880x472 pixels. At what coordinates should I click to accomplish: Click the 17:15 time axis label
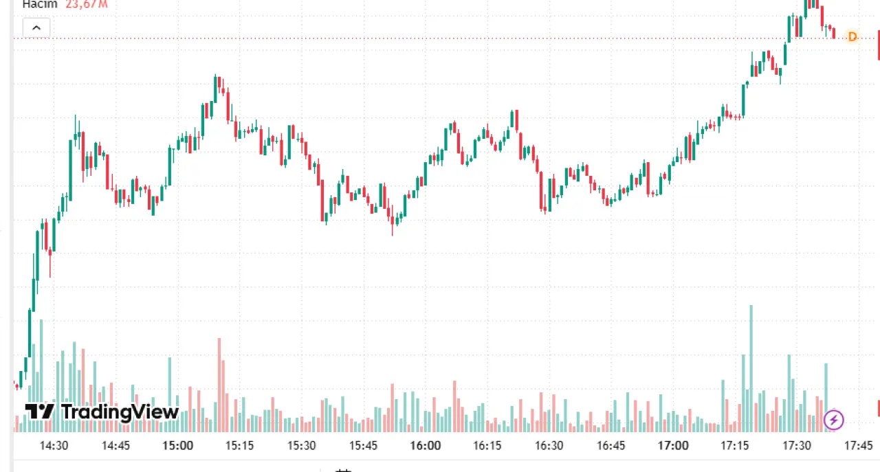click(734, 445)
